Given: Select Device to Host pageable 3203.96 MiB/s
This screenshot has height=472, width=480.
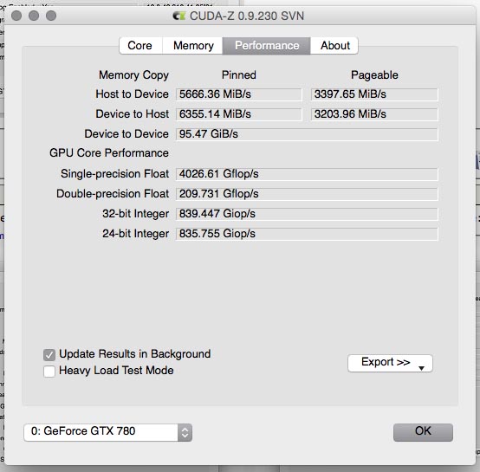Looking at the screenshot, I should [374, 114].
